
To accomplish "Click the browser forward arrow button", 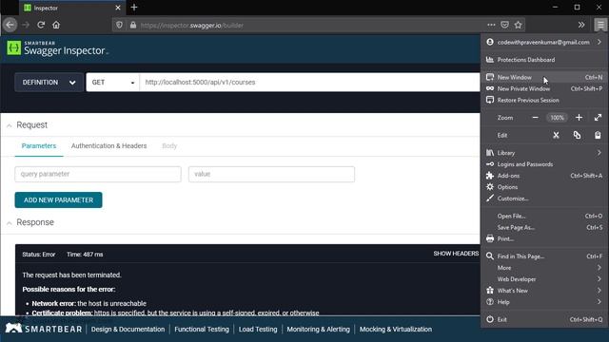I will pyautogui.click(x=26, y=25).
